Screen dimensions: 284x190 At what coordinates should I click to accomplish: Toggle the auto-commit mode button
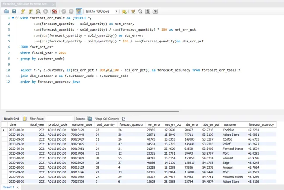[x=79, y=11]
